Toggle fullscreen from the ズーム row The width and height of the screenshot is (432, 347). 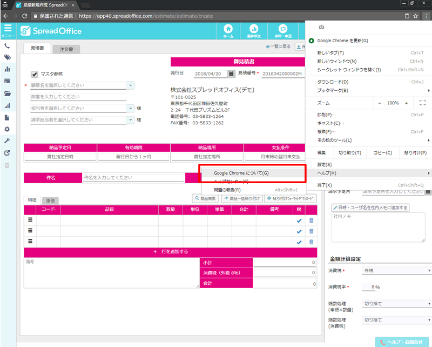[422, 103]
